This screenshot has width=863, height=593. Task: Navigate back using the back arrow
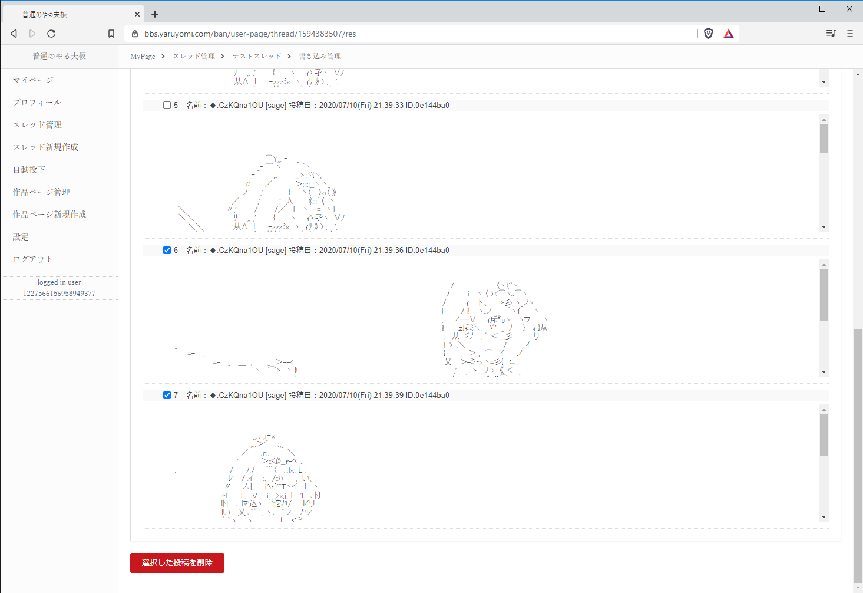(x=14, y=34)
